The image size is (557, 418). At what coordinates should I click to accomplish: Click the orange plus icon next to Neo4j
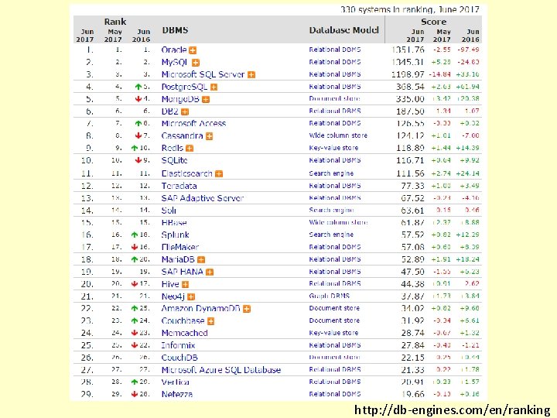point(191,296)
